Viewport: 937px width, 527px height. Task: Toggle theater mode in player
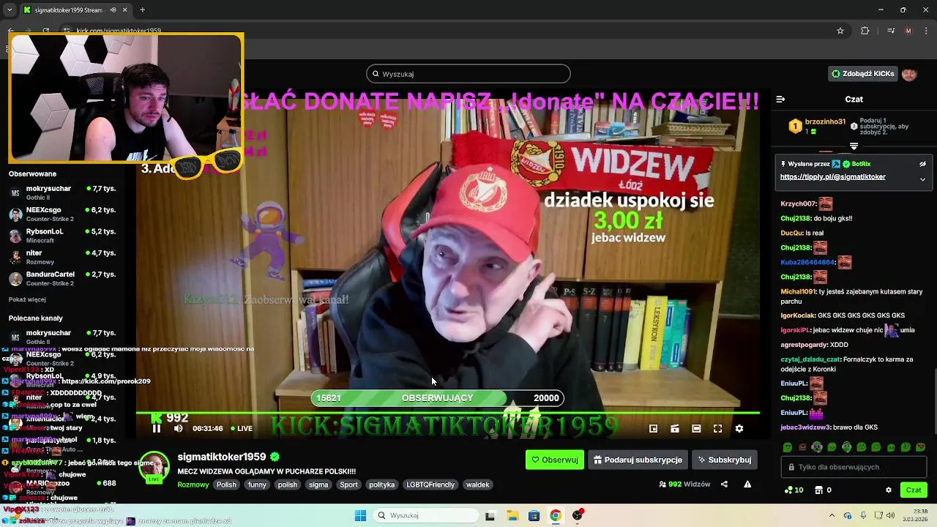[696, 429]
